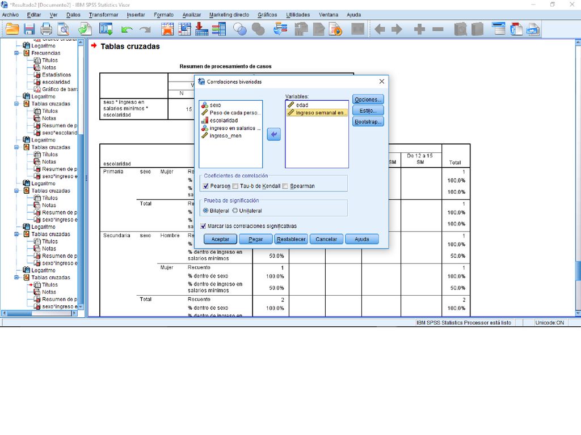Click the Collapse minus icon in the toolbar
Screen dimensions: 581x435
437,29
